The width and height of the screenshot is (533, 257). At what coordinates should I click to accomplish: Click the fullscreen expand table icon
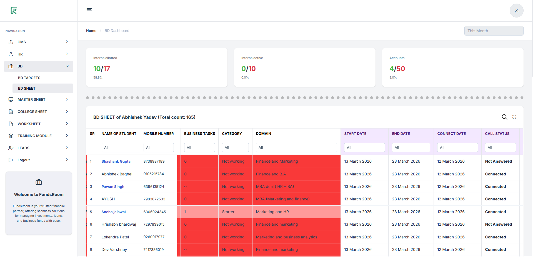click(x=514, y=117)
